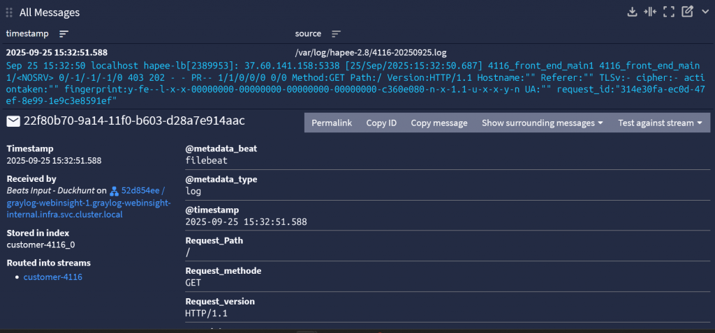This screenshot has height=333, width=715.
Task: Sort by source column icon
Action: [335, 34]
